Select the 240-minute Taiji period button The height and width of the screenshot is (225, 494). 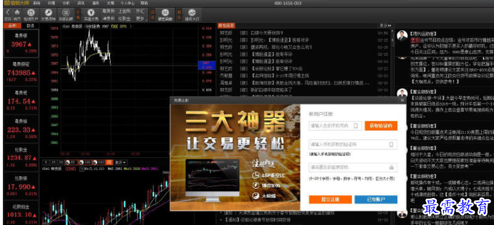[98, 162]
